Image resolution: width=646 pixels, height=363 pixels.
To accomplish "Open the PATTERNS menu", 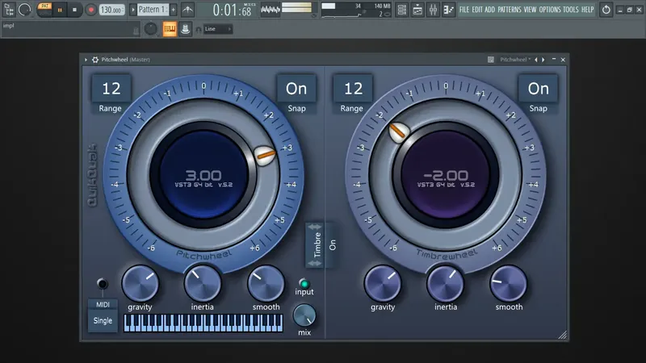I will pyautogui.click(x=510, y=10).
